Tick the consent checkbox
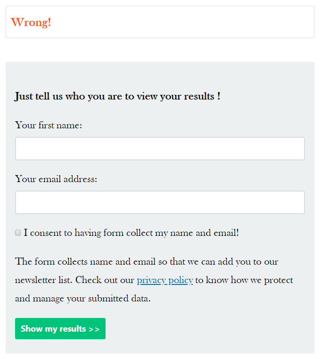 pos(18,233)
